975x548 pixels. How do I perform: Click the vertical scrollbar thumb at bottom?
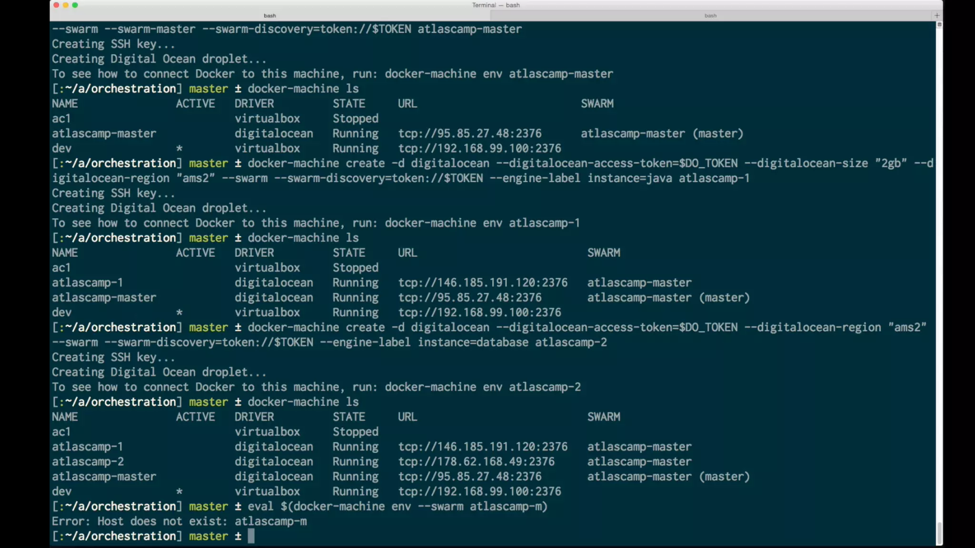(x=939, y=533)
